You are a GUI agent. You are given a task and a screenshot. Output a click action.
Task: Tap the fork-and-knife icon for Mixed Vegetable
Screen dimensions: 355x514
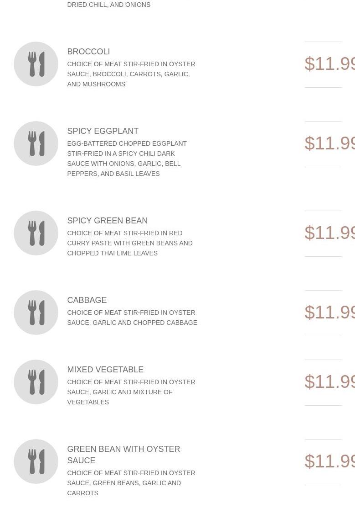coord(36,382)
